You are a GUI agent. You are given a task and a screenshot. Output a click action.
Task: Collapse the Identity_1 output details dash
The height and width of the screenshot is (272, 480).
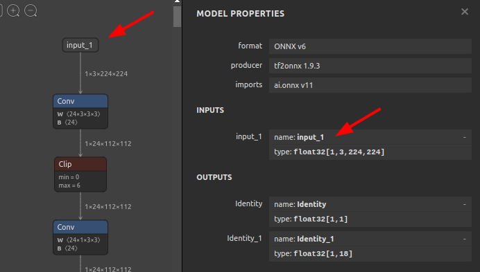pyautogui.click(x=464, y=239)
